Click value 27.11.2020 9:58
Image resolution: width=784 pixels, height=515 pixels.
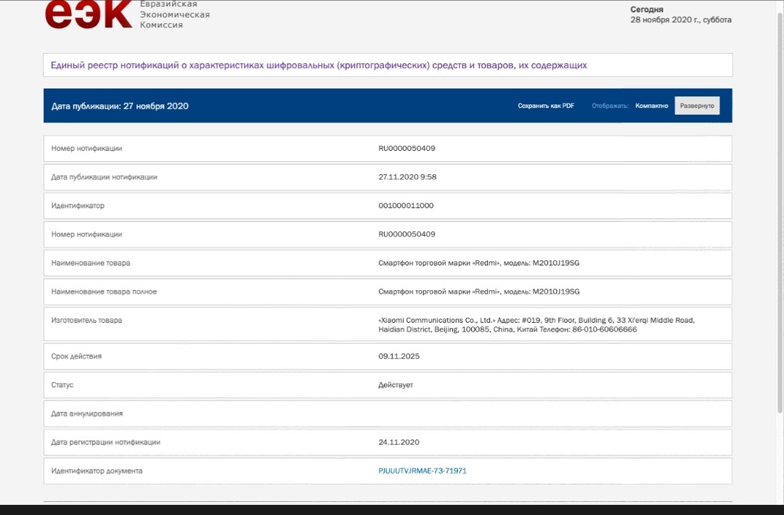coord(407,177)
